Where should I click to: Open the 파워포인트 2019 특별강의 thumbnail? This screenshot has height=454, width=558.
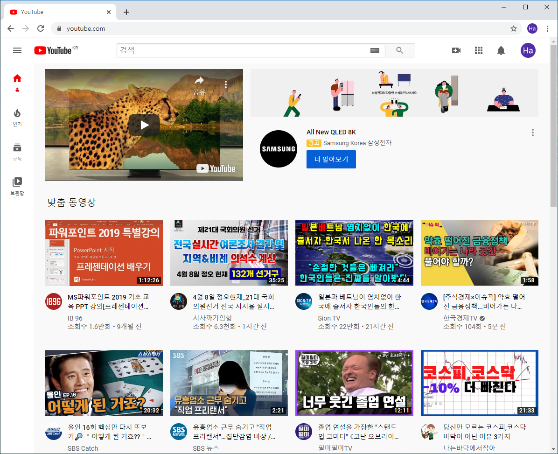click(x=104, y=253)
